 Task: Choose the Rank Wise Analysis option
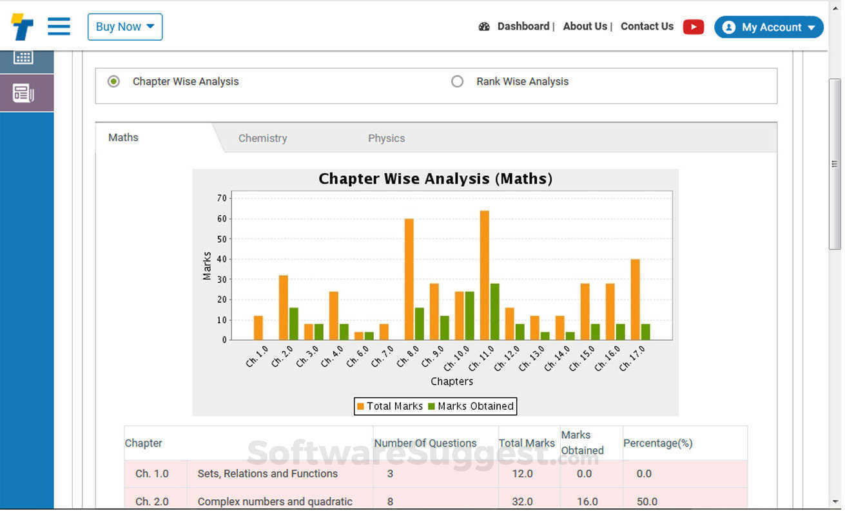coord(458,81)
